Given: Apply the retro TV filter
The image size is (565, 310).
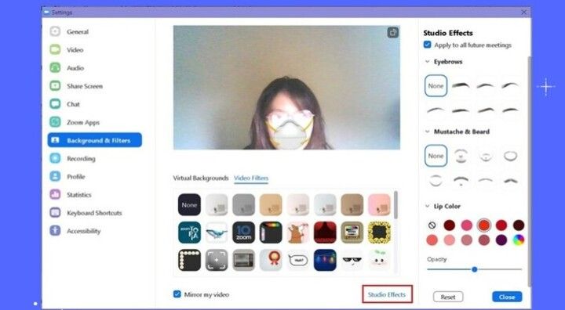Looking at the screenshot, I should 352,232.
